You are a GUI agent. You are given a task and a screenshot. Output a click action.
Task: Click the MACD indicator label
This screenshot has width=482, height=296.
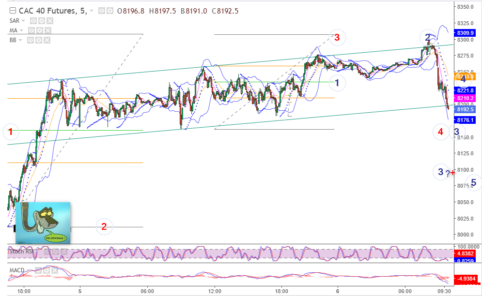(17, 270)
